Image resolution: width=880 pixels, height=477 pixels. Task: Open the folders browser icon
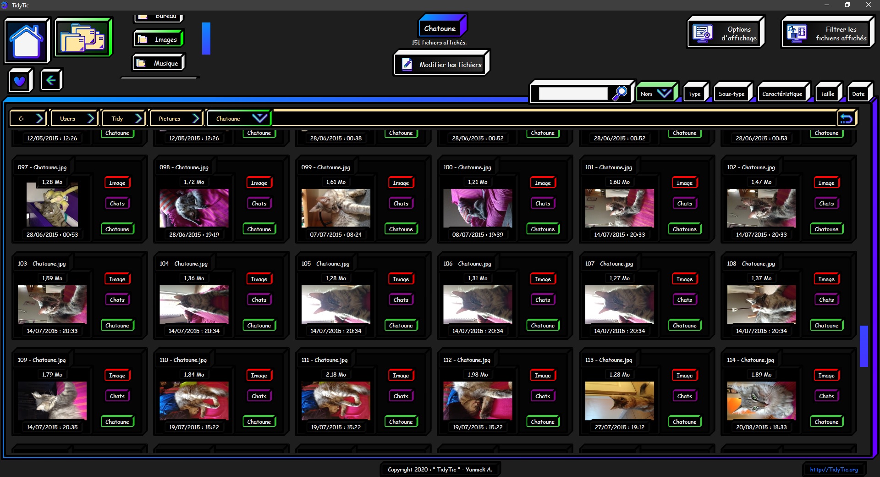click(x=83, y=38)
